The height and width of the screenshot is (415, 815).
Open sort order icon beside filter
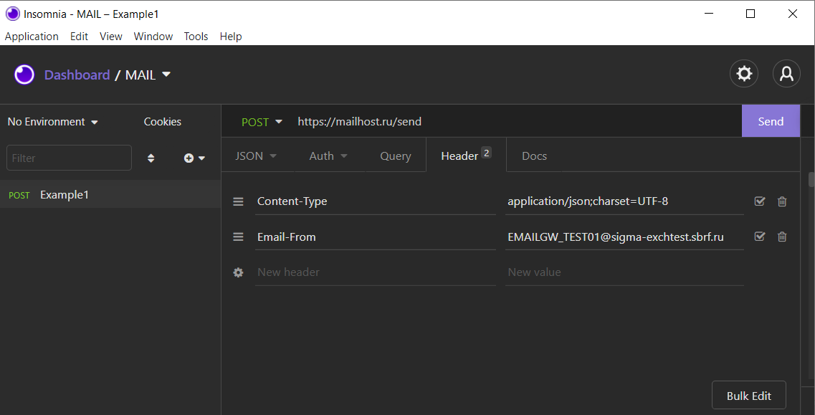point(151,158)
